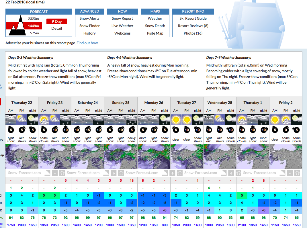View the Photos (16) gallery
Screen dimensions: 307x228
coord(193,33)
